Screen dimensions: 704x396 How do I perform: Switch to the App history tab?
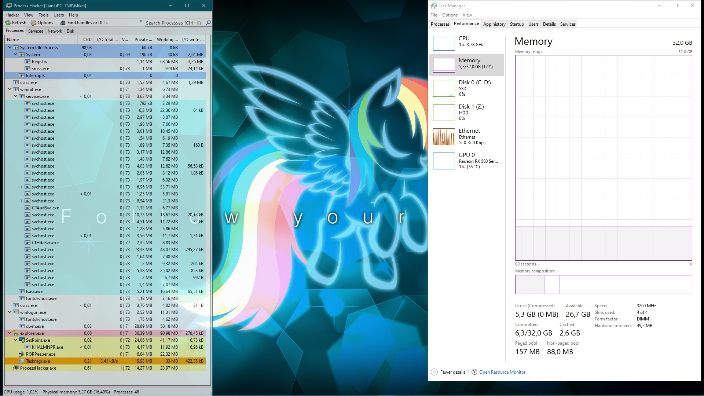point(494,24)
